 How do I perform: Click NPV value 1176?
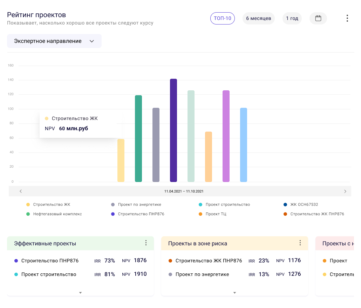point(294,260)
